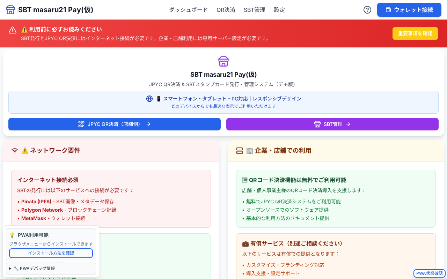Viewport: 447px width, 279px height.
Task: Click the server icon beside 企業・店舗での利用
Action: tap(240, 151)
